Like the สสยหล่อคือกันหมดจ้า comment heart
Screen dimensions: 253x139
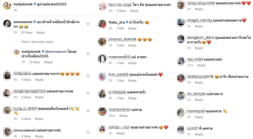(x=88, y=111)
